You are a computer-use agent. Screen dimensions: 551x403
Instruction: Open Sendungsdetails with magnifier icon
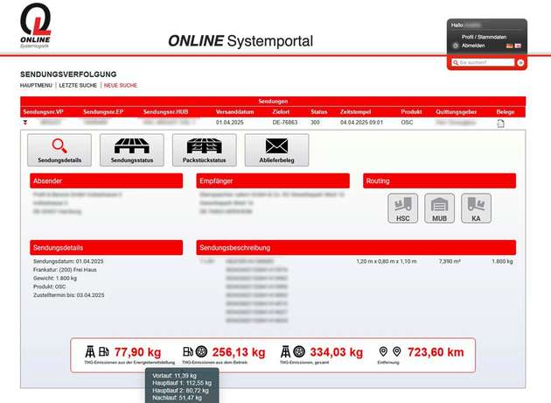[x=59, y=150]
